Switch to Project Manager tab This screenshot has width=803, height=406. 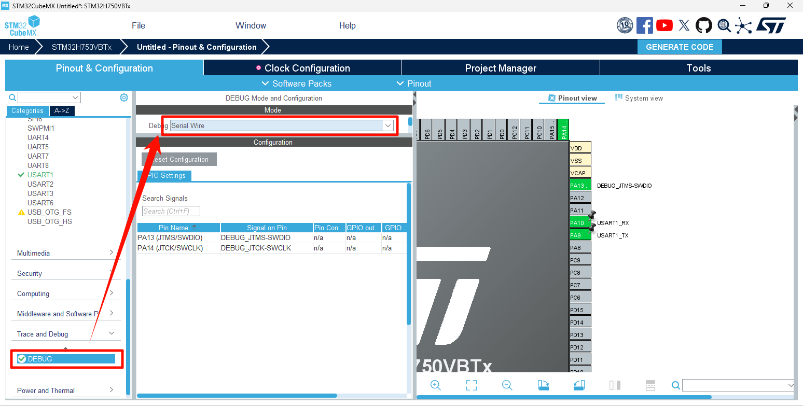tap(501, 68)
